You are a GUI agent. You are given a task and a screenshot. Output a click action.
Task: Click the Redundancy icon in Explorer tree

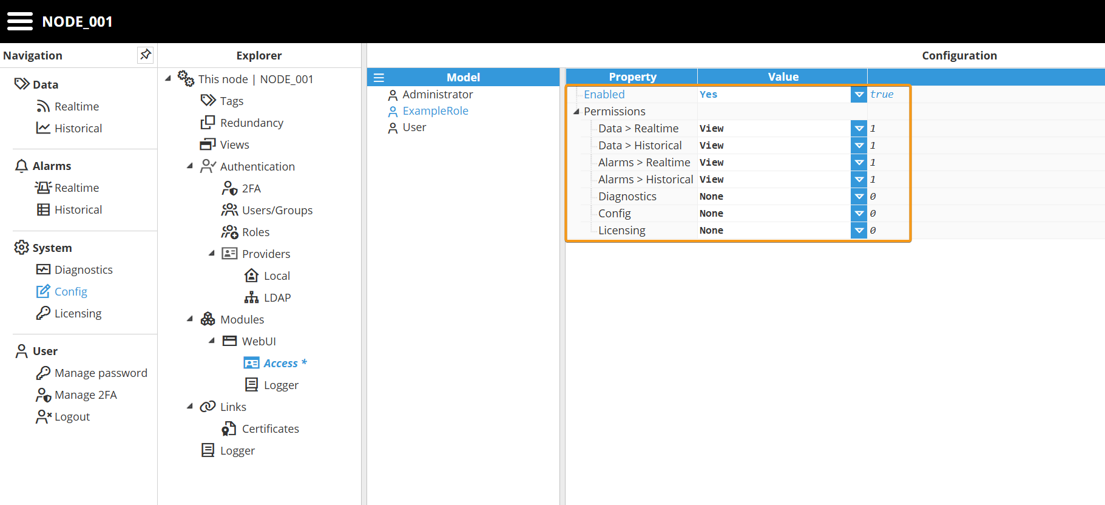pos(208,123)
